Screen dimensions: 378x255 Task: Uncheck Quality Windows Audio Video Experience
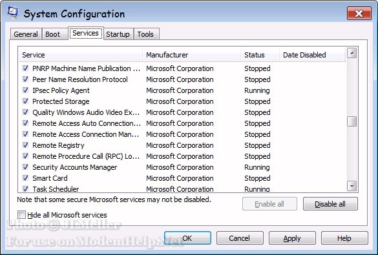point(25,112)
